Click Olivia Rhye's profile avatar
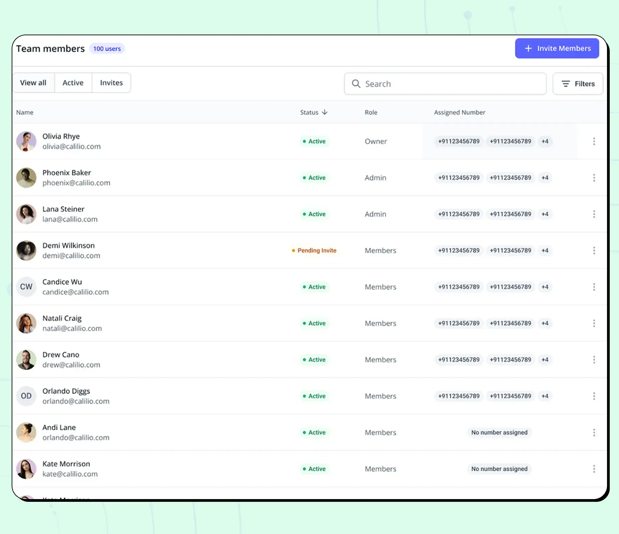 click(26, 141)
